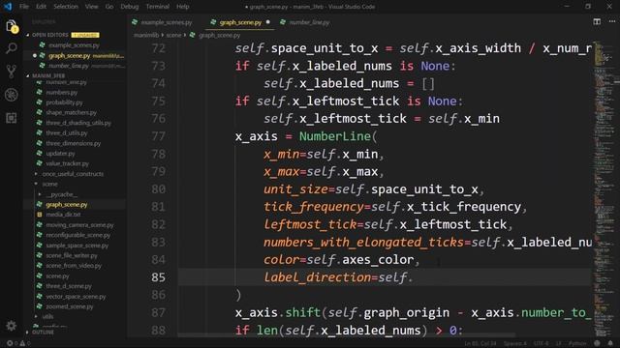Image resolution: width=620 pixels, height=348 pixels.
Task: Select example_scenes.py in Open Editors
Action: (x=74, y=45)
